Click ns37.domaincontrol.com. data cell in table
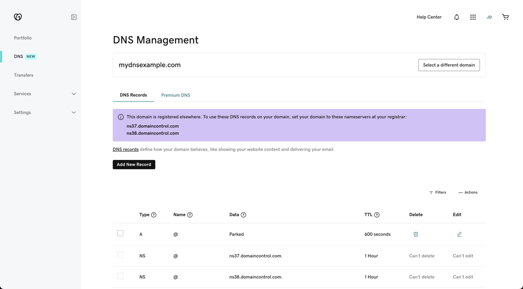523x289 pixels. (256, 256)
